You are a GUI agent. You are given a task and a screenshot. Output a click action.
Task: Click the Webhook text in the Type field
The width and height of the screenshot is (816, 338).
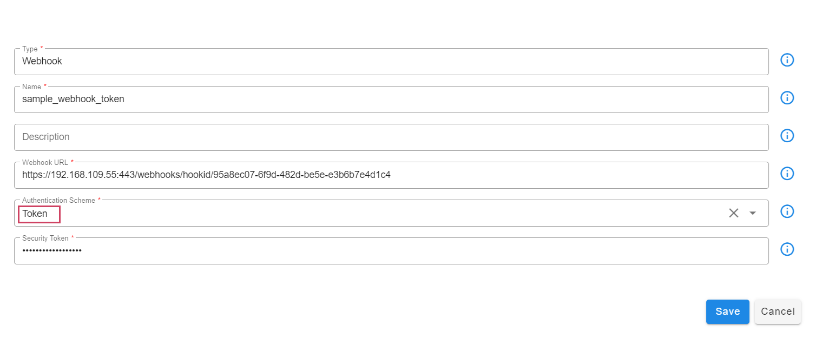click(42, 61)
